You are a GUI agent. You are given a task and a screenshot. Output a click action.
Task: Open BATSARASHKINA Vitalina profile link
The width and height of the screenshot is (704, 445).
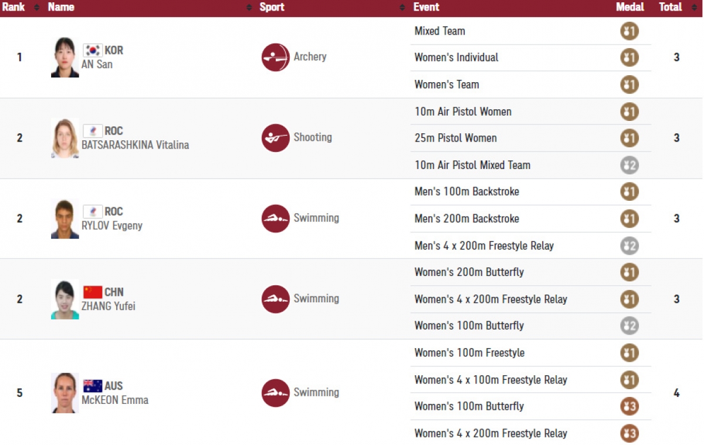(136, 145)
